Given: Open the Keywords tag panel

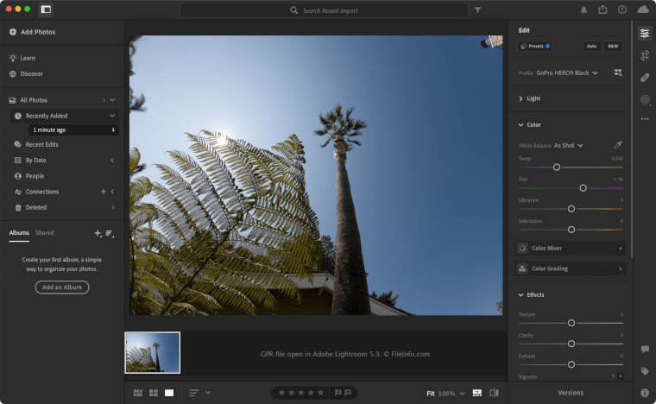Looking at the screenshot, I should pyautogui.click(x=645, y=371).
